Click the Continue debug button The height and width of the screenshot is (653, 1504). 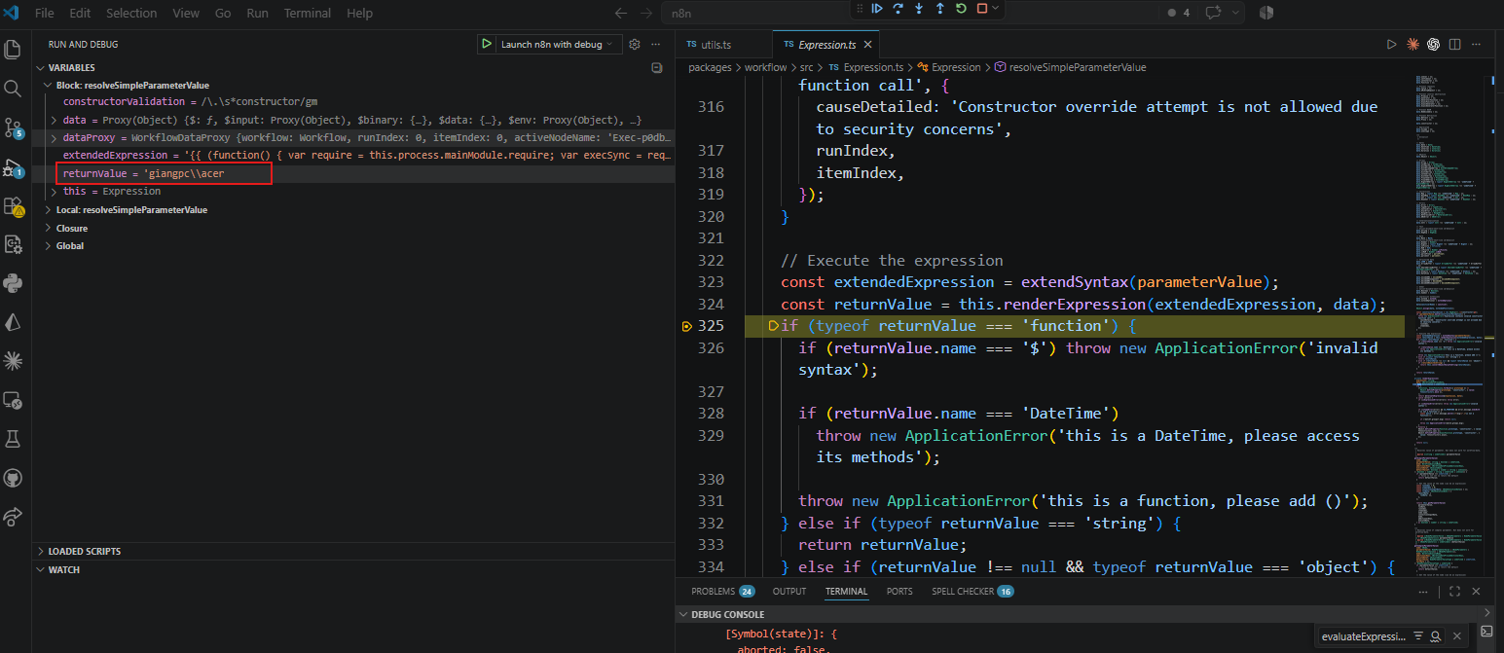click(x=877, y=9)
